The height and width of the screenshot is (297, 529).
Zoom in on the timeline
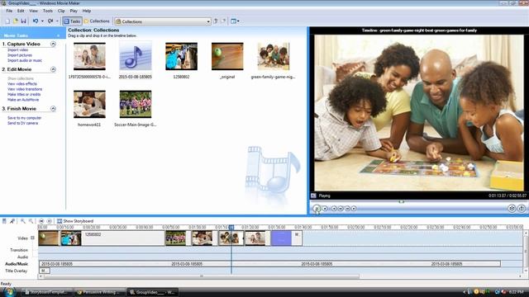click(23, 221)
